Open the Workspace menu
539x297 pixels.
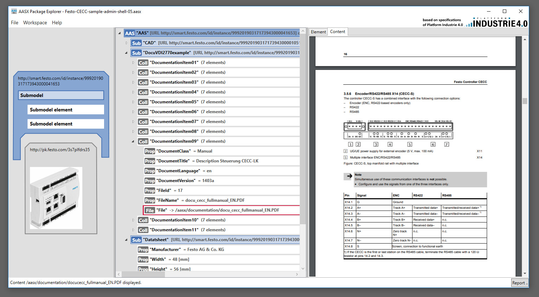(35, 22)
